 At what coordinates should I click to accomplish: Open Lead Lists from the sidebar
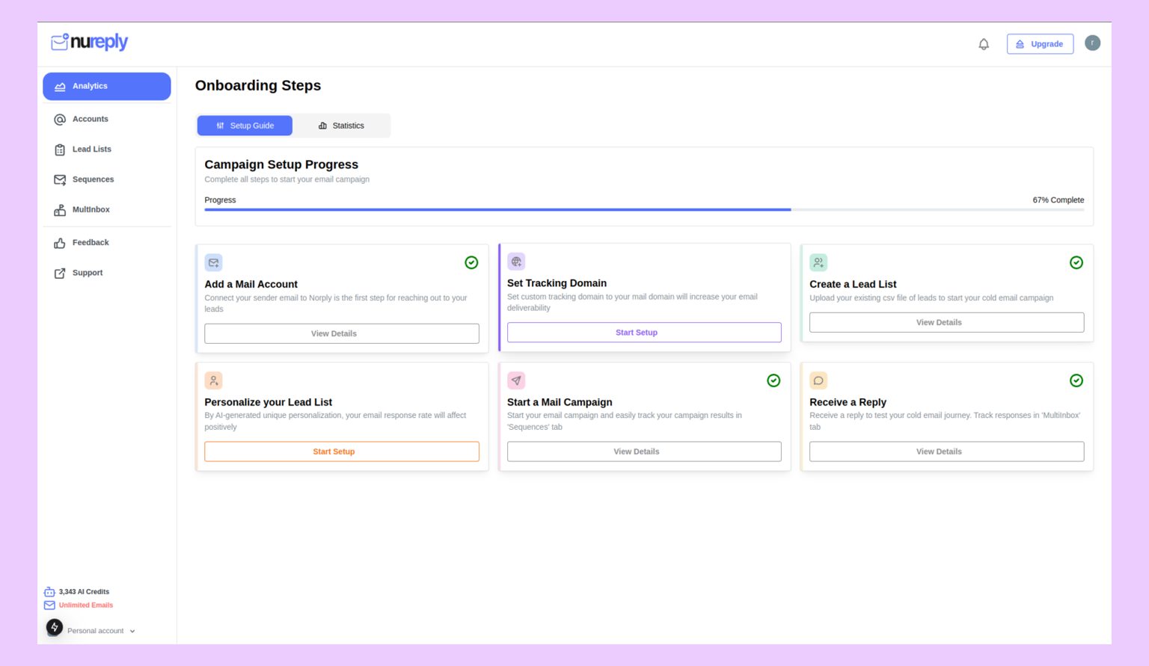[59, 149]
